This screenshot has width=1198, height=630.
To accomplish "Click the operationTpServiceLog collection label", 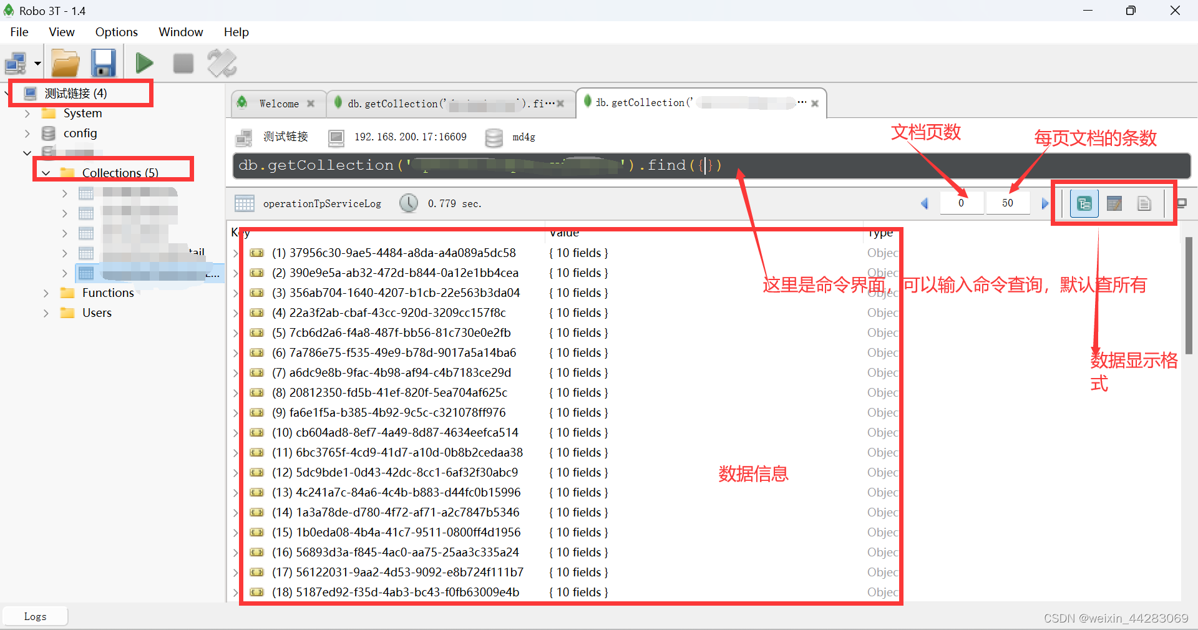I will click(x=322, y=204).
